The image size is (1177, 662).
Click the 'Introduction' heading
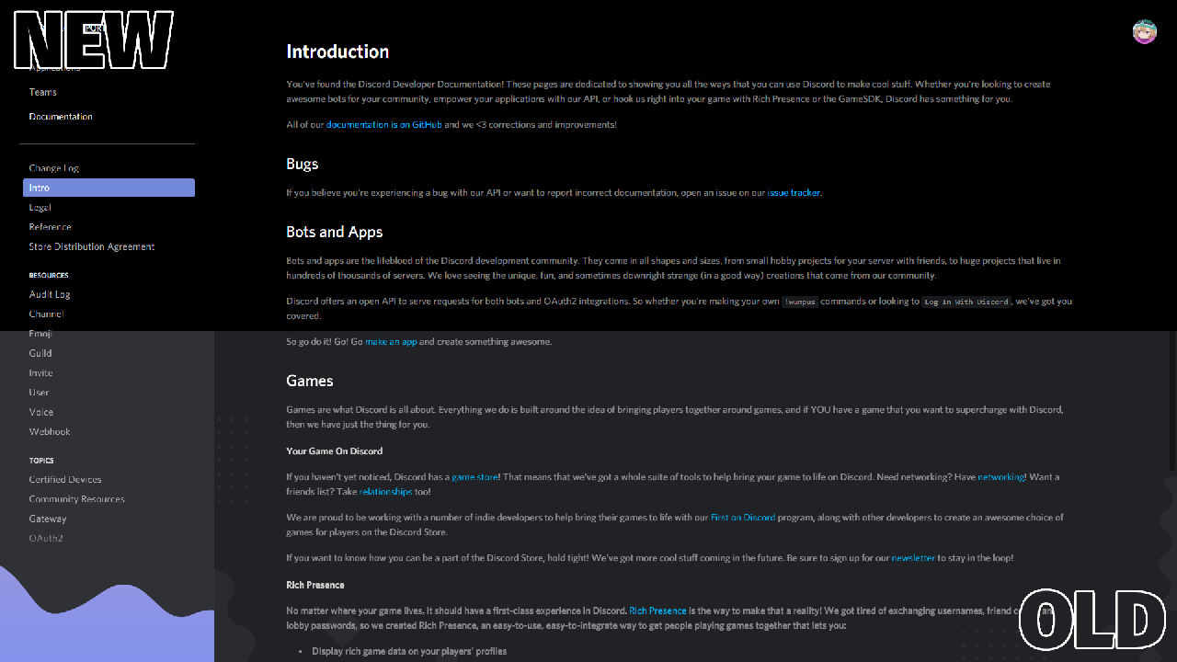pyautogui.click(x=337, y=51)
